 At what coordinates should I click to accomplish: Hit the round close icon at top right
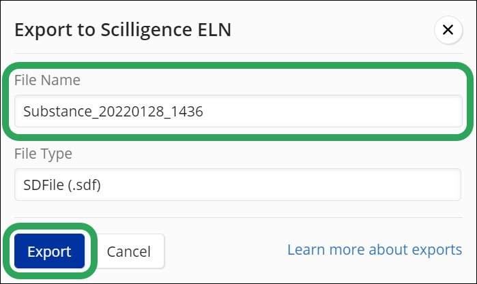[448, 31]
